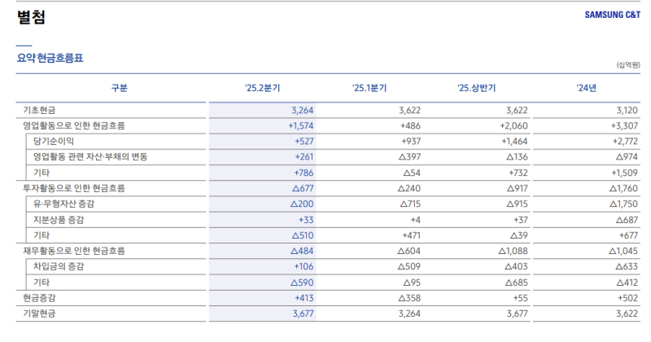The height and width of the screenshot is (342, 651).
Task: Click the 지분상품 증감 row label
Action: [60, 219]
